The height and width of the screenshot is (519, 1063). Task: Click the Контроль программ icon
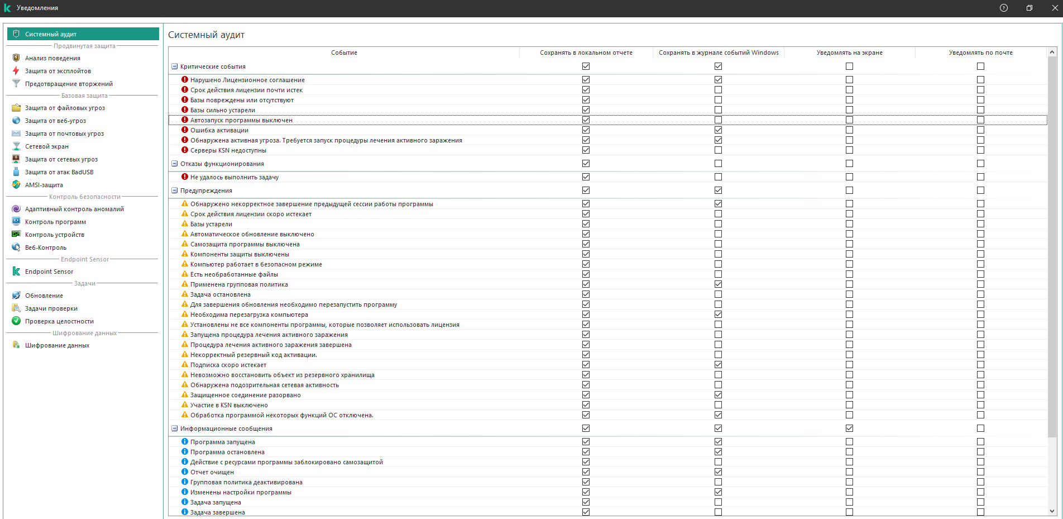pyautogui.click(x=16, y=222)
